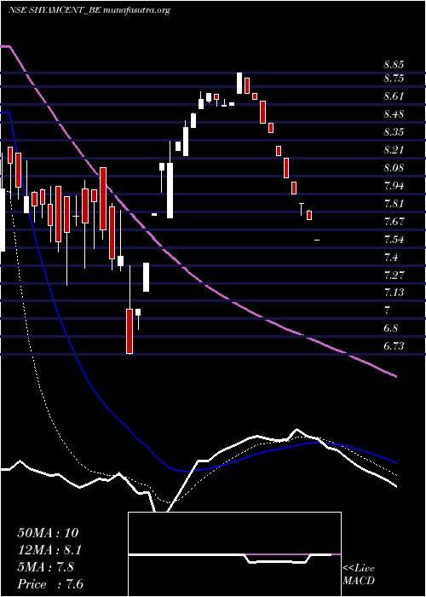Click the 7.54 price axis label

[394, 240]
